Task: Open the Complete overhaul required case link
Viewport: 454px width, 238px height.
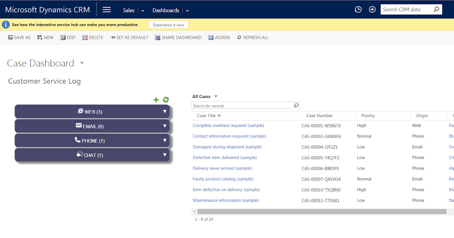Action: 229,125
